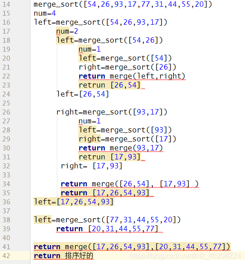Click line number 16 in the gutter
The width and height of the screenshot is (245, 264).
tap(6, 22)
